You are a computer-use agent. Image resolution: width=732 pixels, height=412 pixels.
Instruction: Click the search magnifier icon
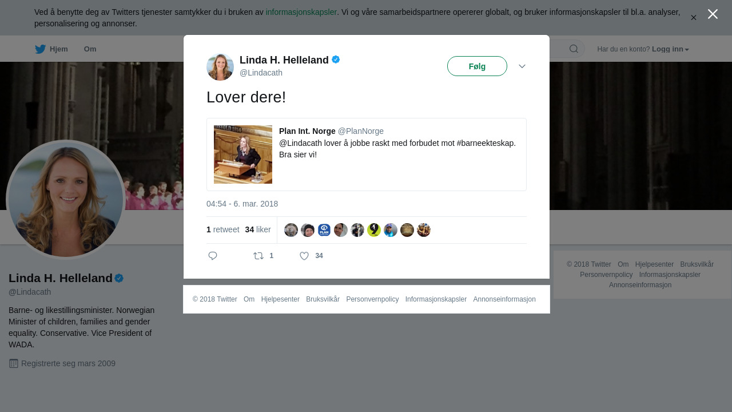point(574,49)
